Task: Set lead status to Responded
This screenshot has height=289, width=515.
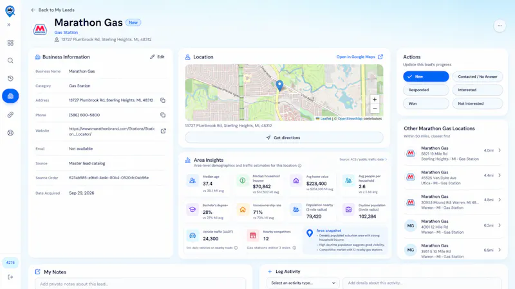Action: coord(426,90)
